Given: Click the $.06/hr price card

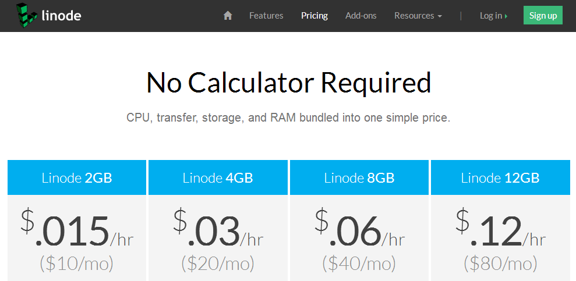Looking at the screenshot, I should [359, 238].
